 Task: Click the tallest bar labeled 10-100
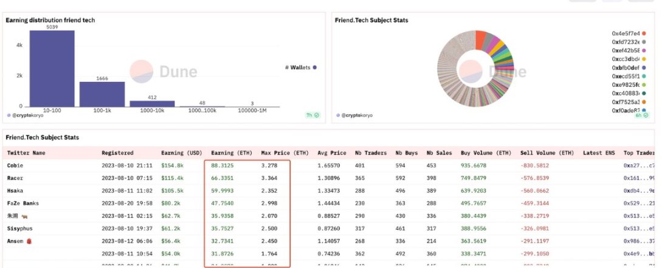[x=52, y=68]
